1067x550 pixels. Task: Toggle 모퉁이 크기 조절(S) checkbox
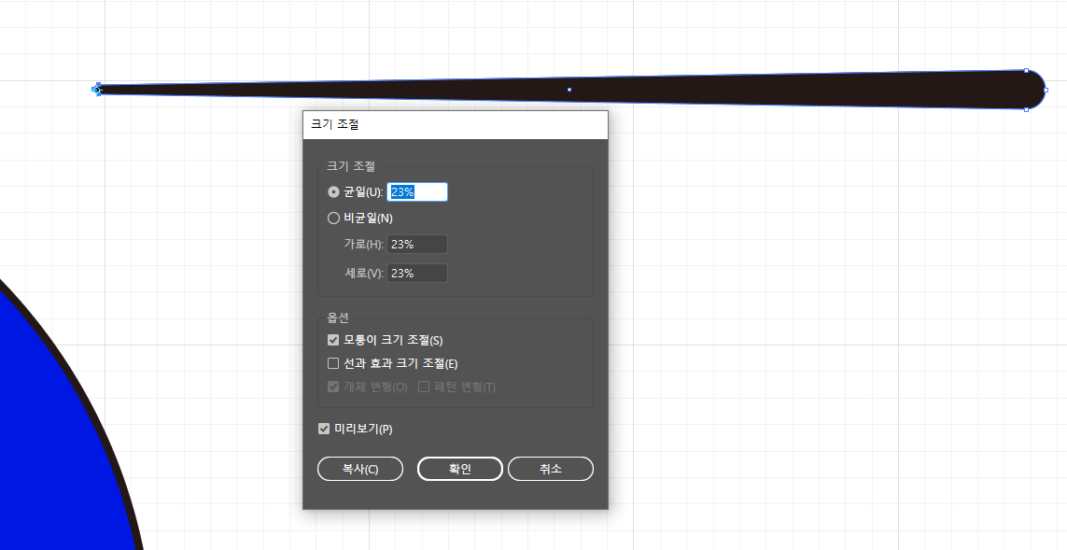tap(333, 340)
